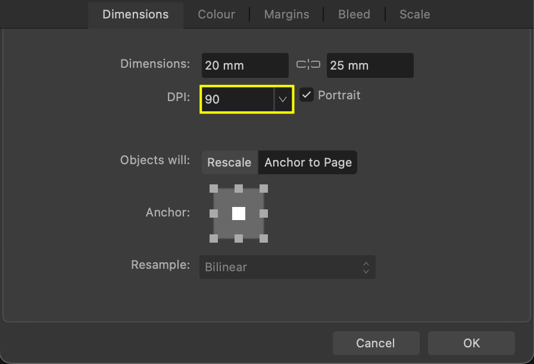
Task: Click the aspect ratio lock link icon
Action: click(308, 65)
